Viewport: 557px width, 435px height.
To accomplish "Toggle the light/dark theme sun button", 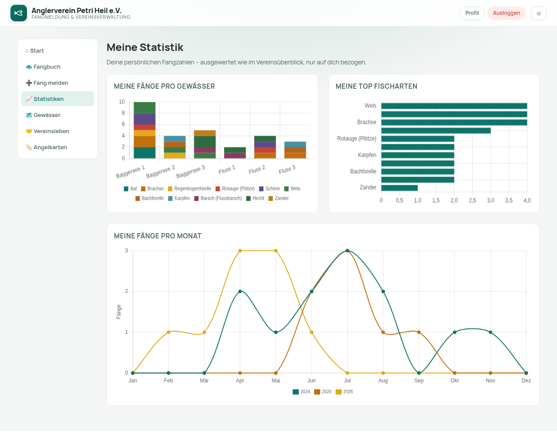I will (539, 13).
